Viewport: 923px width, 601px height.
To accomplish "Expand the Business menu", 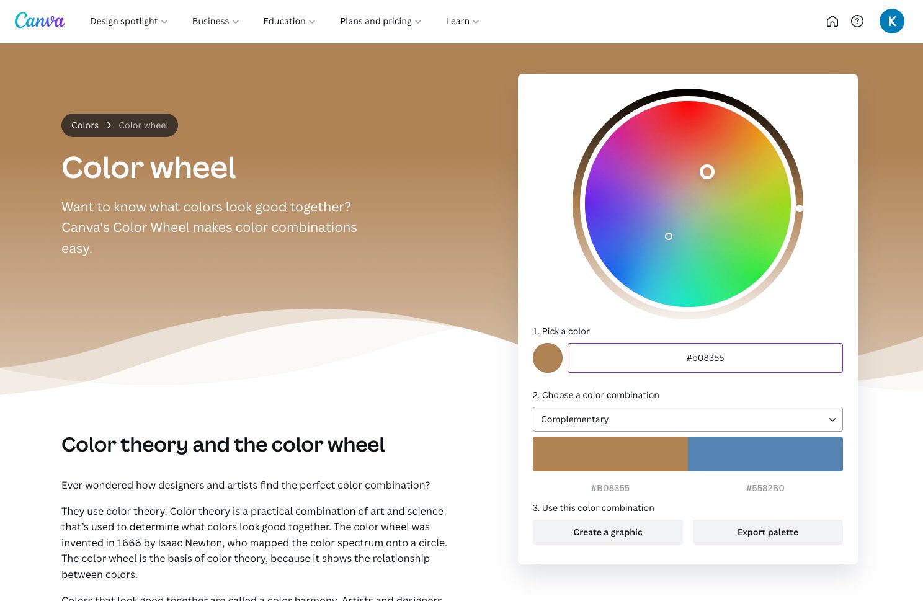I will pos(215,21).
